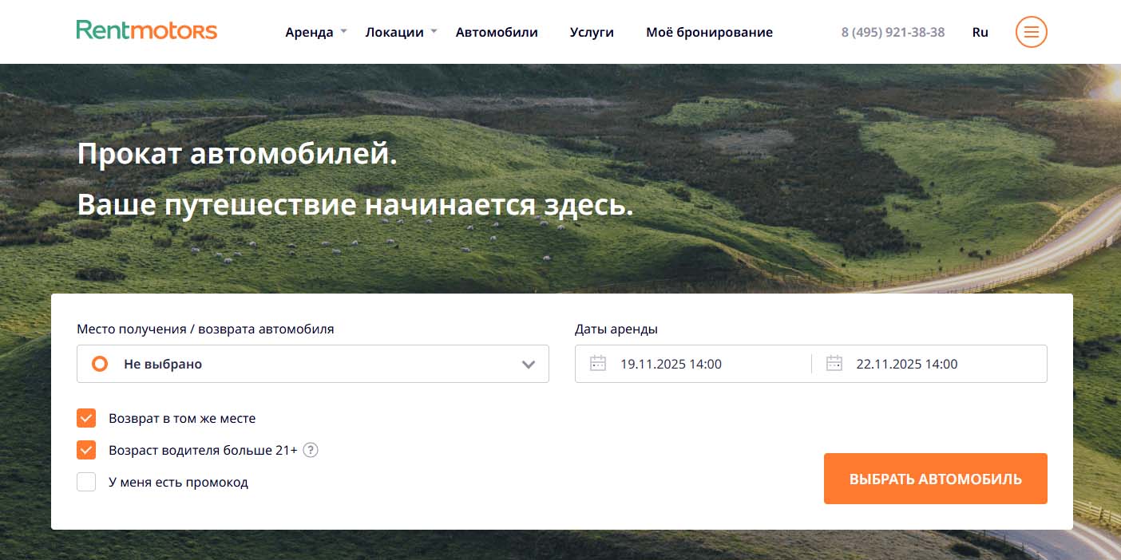Switch language via Ru selector
The image size is (1121, 560).
coord(980,32)
